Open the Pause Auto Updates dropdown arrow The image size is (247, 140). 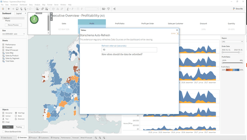[28, 9]
